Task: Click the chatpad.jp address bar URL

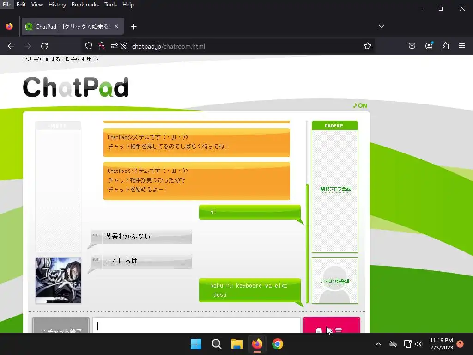Action: (x=169, y=46)
